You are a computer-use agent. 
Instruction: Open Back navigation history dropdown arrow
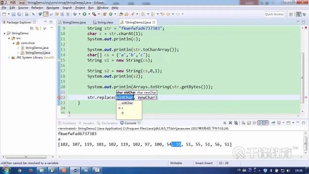173,14
